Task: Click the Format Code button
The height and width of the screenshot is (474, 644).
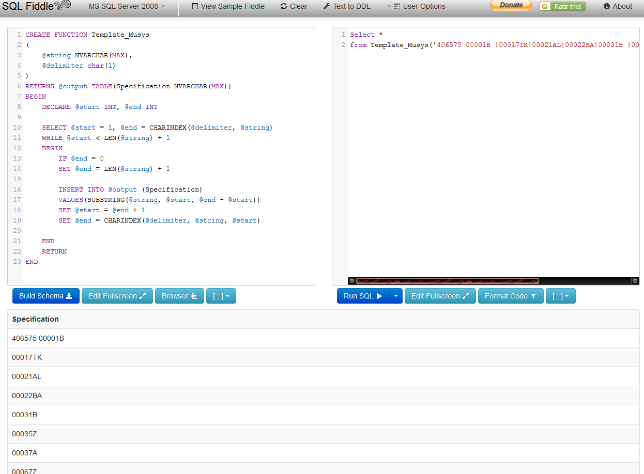Action: [511, 296]
